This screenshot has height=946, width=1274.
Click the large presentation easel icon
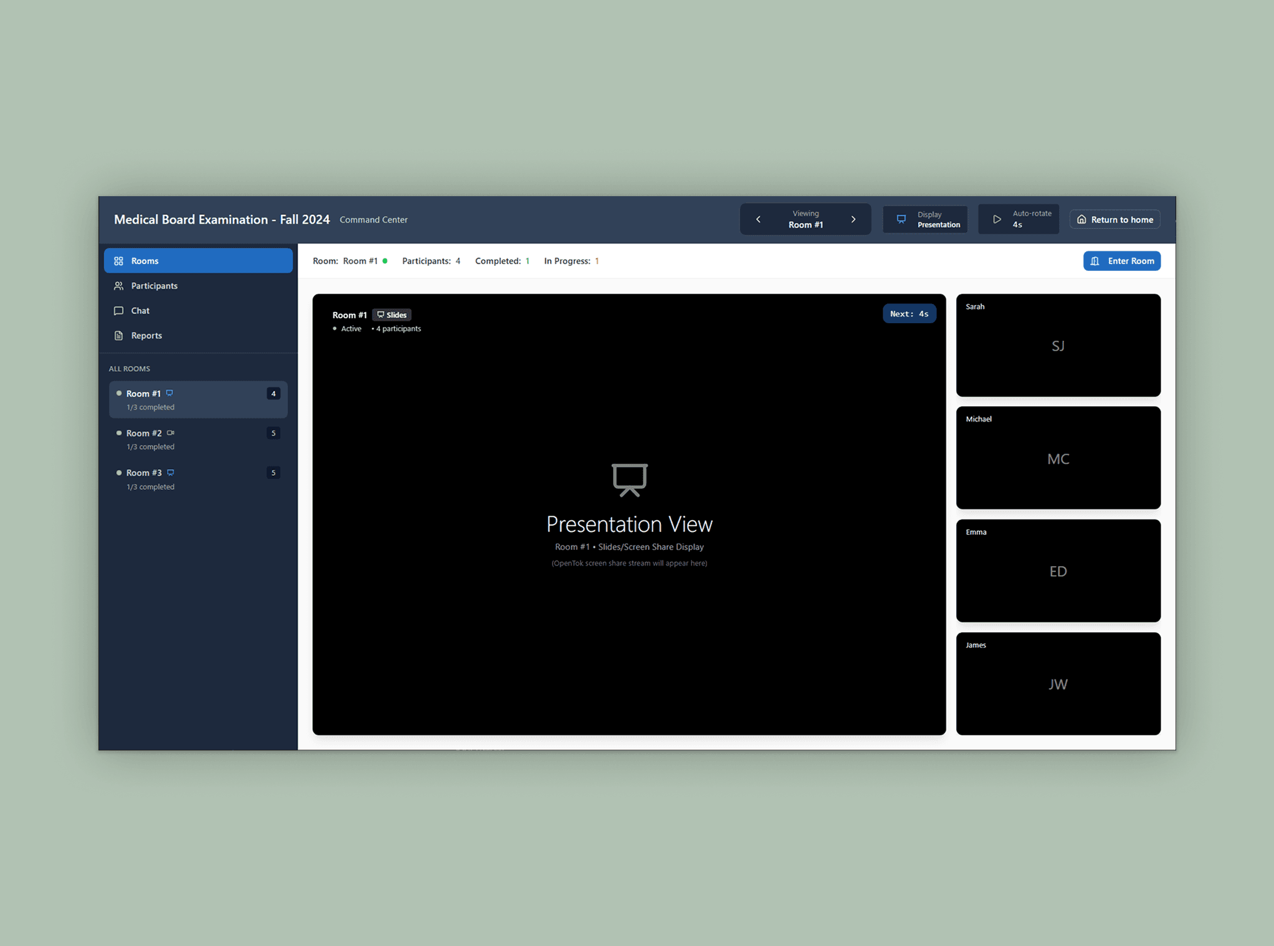(629, 480)
